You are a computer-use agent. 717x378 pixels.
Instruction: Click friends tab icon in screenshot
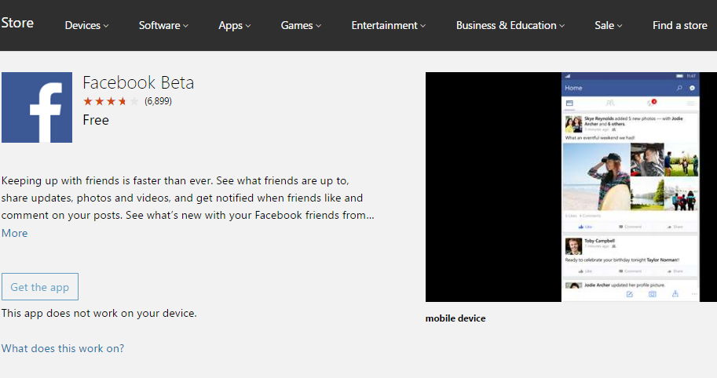(x=610, y=104)
